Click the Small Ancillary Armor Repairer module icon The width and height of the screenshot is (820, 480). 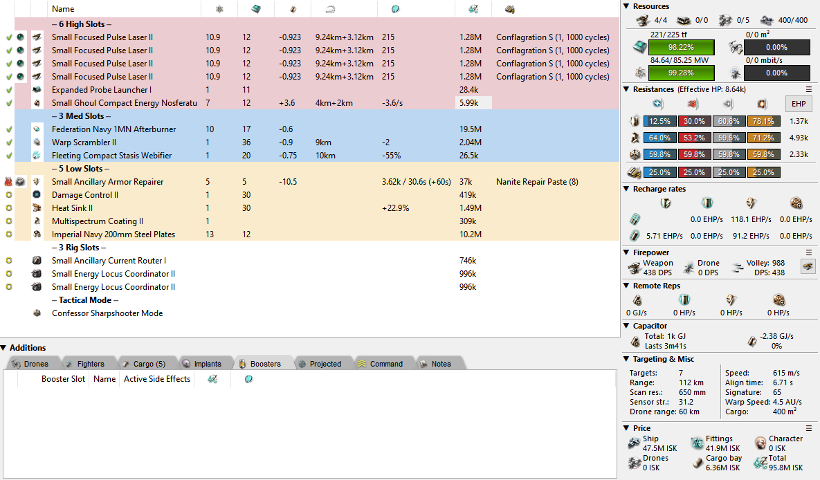(x=37, y=182)
